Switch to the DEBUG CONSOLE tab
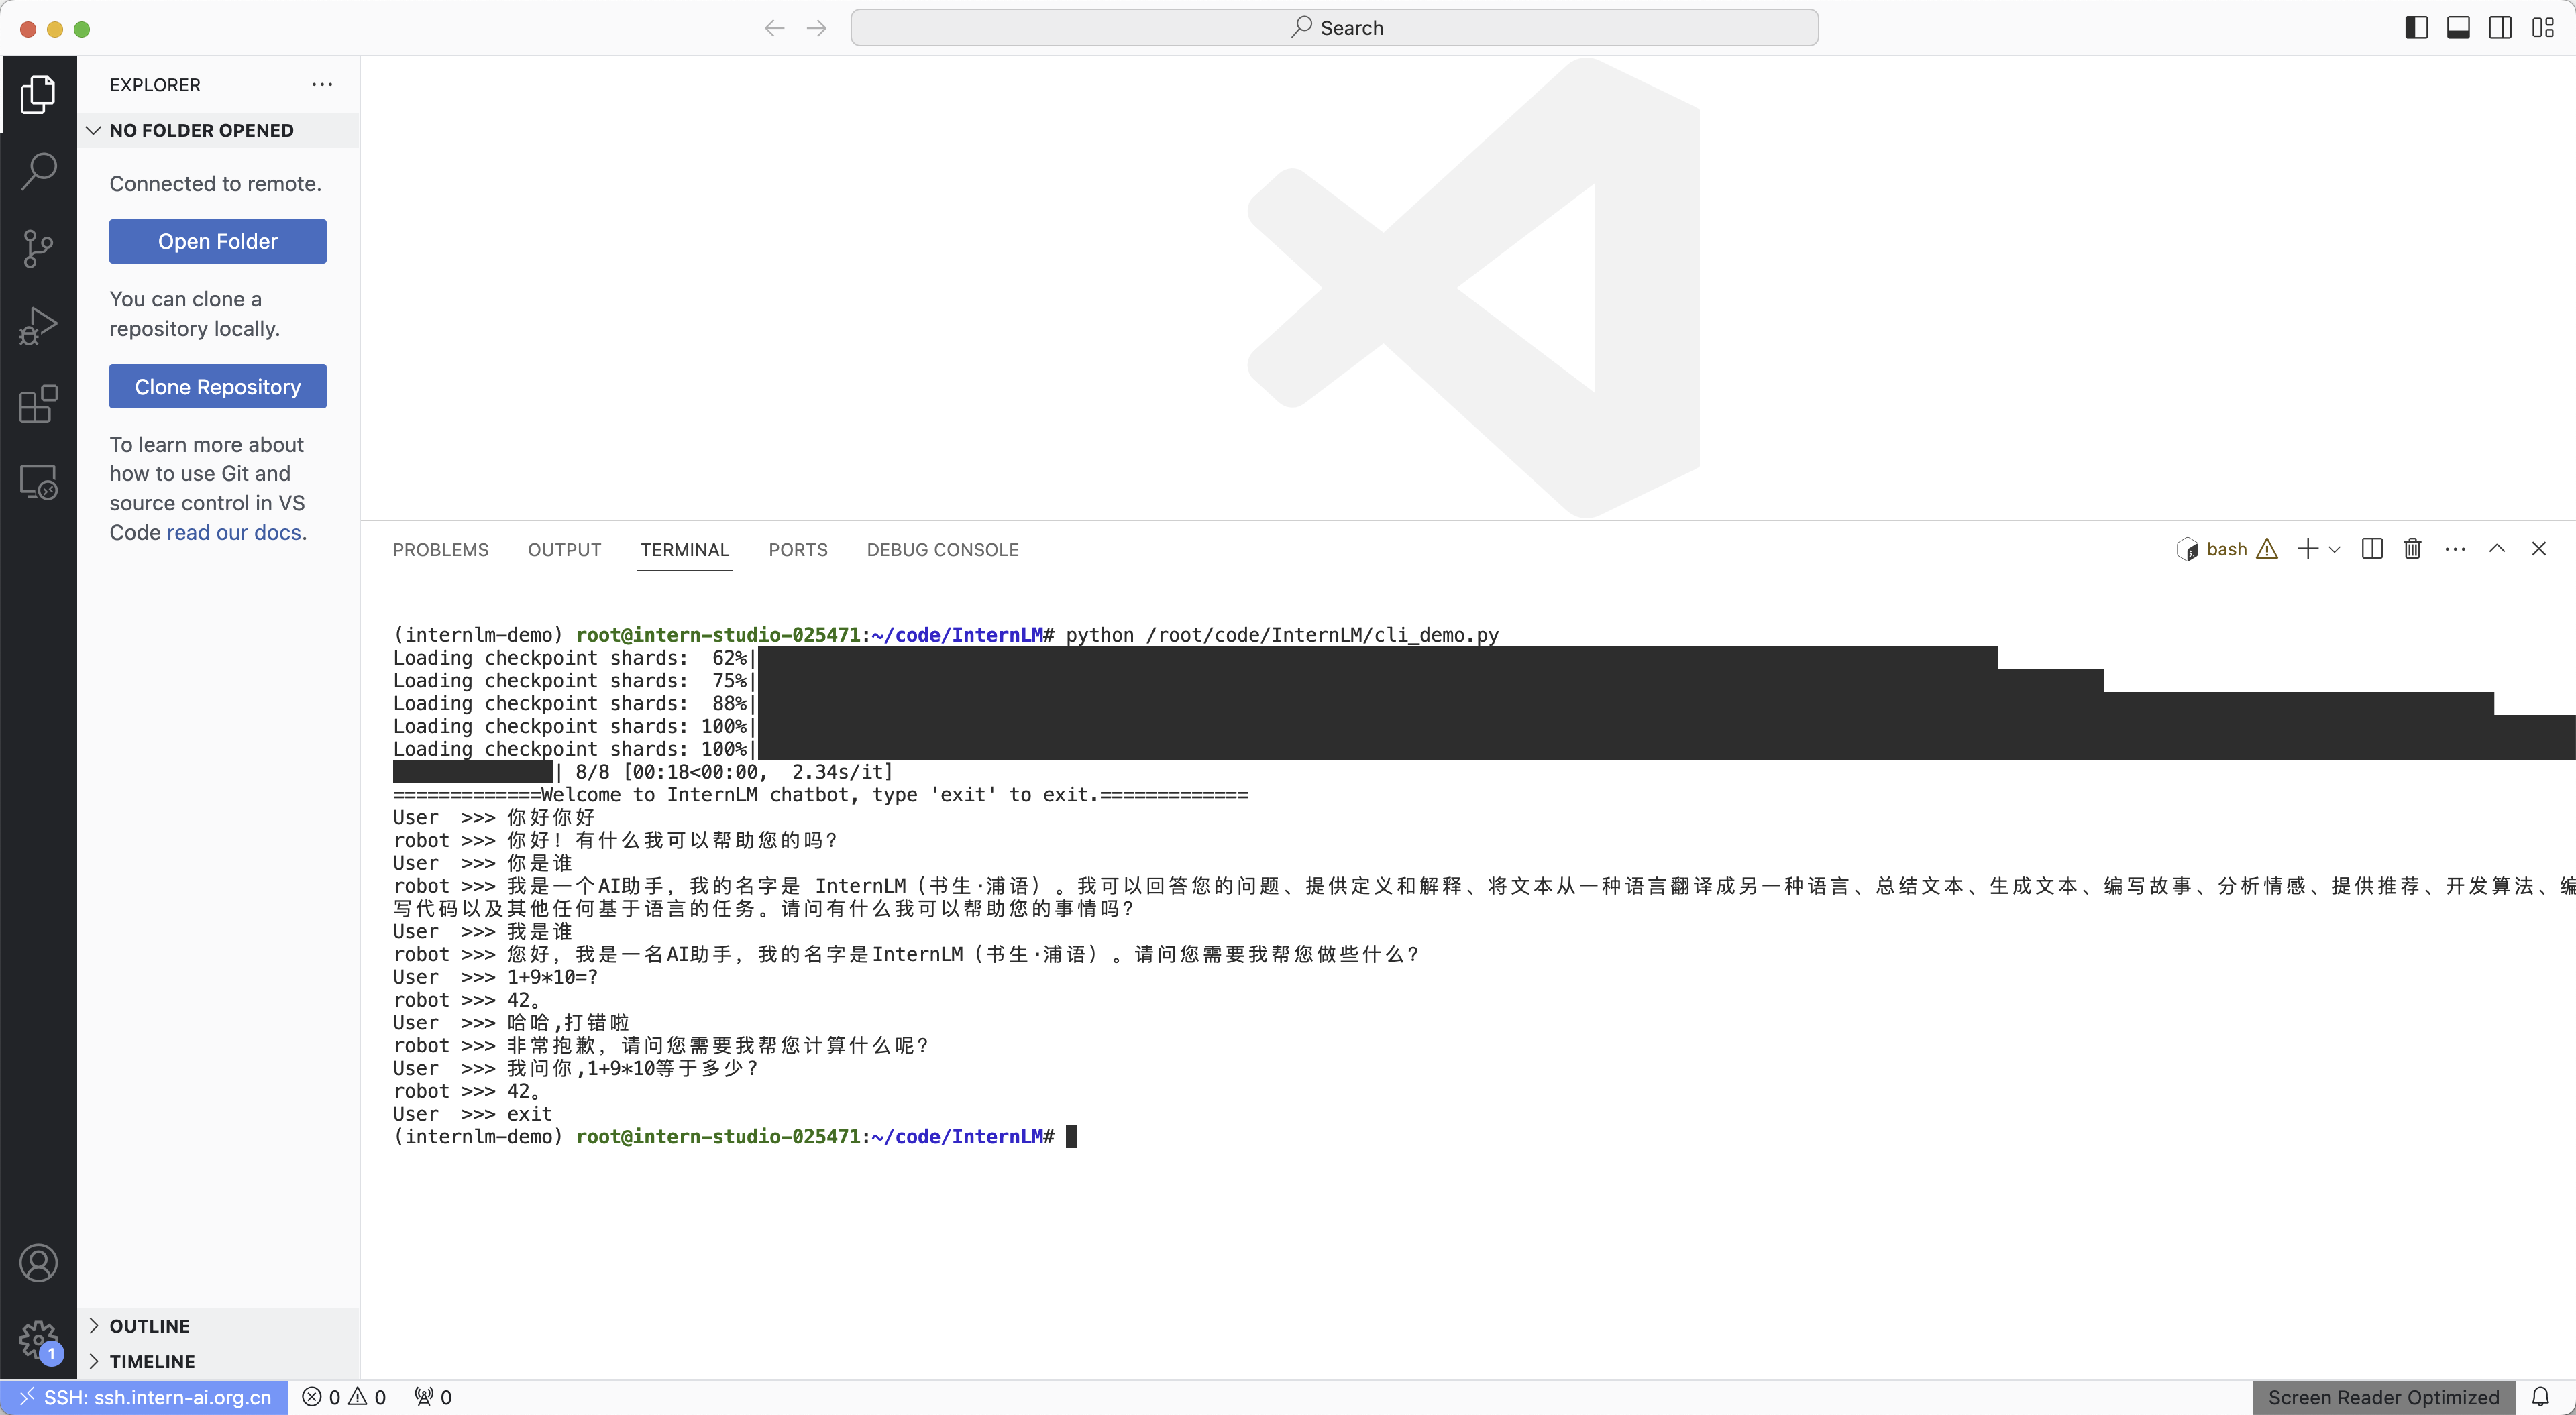Screen dimensions: 2576x1415 [x=942, y=550]
